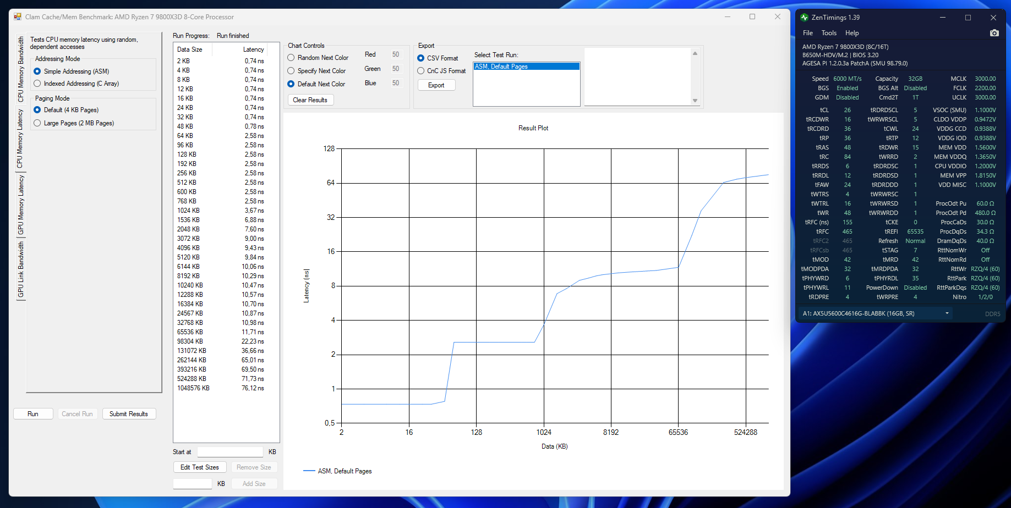Click the Cancel Run button
Viewport: 1011px width, 508px height.
click(77, 414)
